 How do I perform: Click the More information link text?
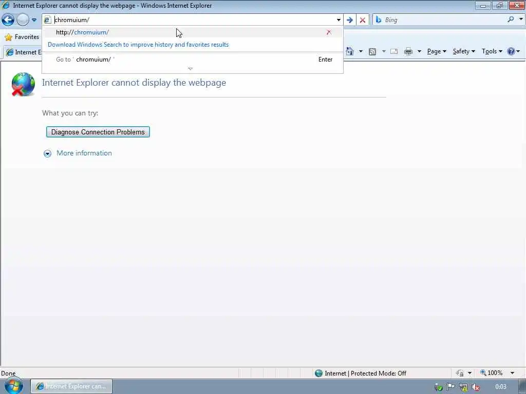(84, 153)
